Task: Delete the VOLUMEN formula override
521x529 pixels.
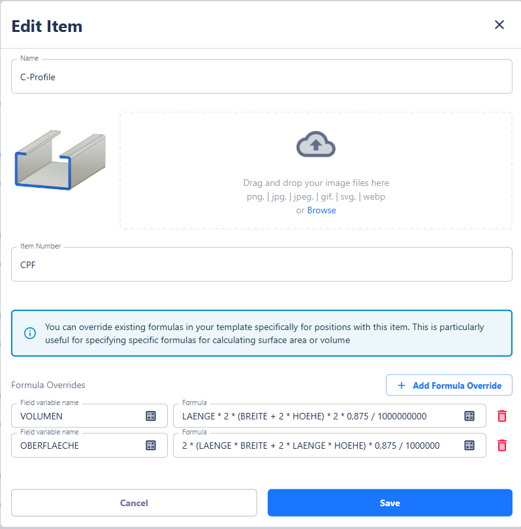Action: click(501, 416)
